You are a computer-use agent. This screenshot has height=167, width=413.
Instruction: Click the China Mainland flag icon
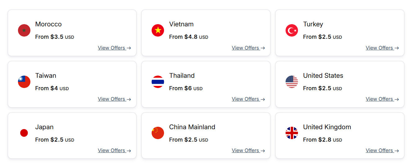[158, 133]
